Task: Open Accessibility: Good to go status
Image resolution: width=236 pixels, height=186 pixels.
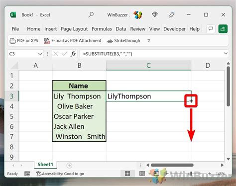Action: coord(60,174)
